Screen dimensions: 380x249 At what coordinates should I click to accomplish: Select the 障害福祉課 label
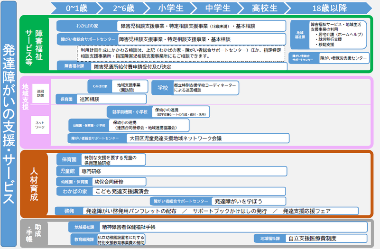coord(74,66)
